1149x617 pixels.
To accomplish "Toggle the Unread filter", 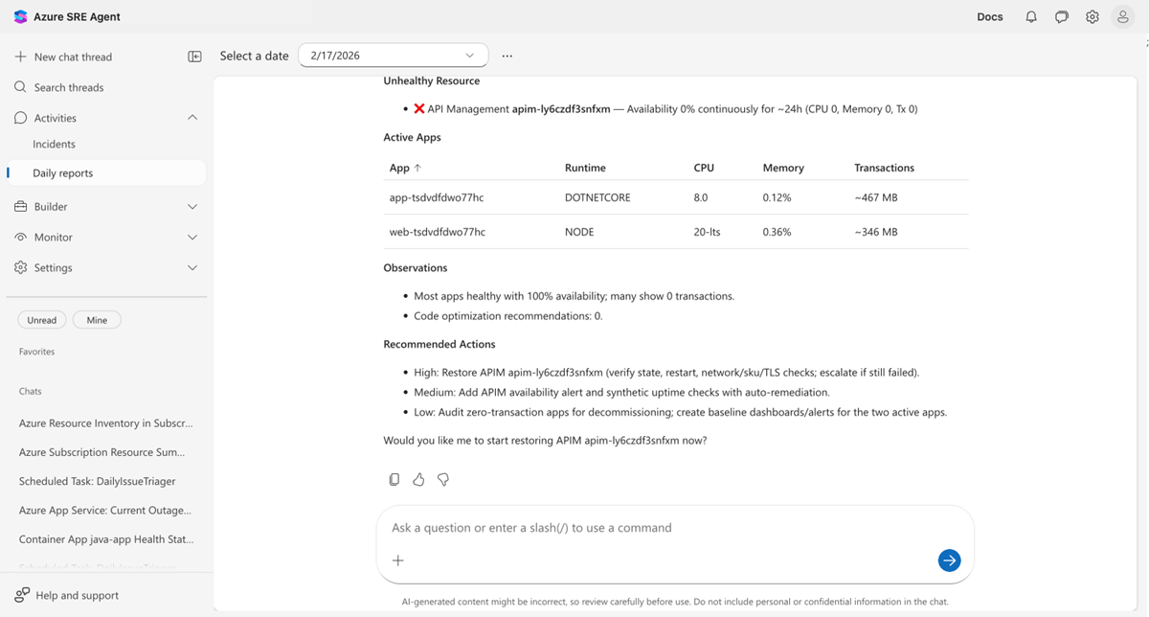I will click(41, 320).
